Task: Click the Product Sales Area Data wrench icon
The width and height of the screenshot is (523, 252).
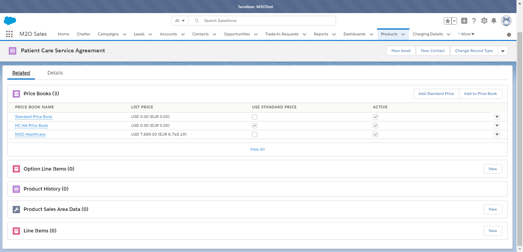Action: pyautogui.click(x=16, y=209)
